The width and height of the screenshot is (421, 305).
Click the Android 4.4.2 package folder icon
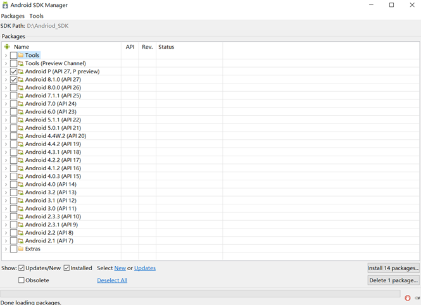[x=21, y=144]
